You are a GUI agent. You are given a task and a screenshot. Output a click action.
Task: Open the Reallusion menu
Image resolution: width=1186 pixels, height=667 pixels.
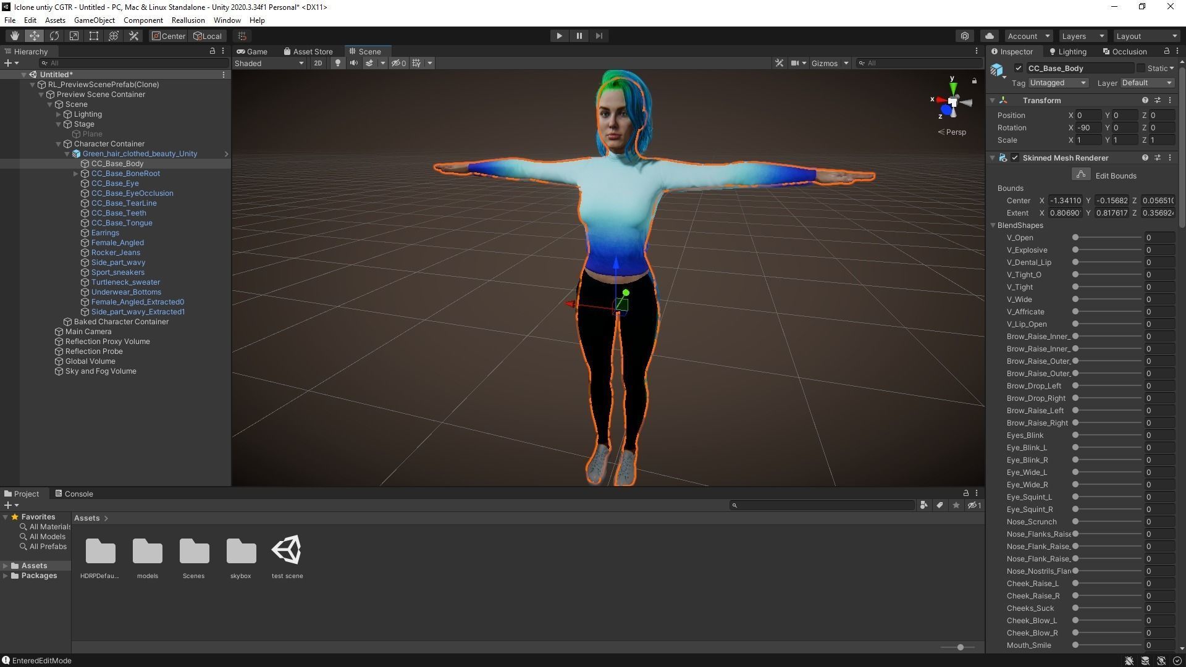click(x=188, y=20)
